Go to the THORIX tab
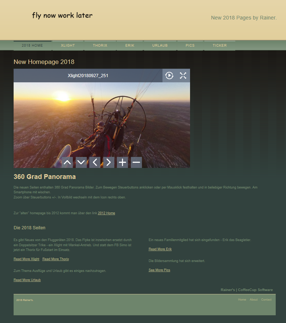 click(x=100, y=46)
